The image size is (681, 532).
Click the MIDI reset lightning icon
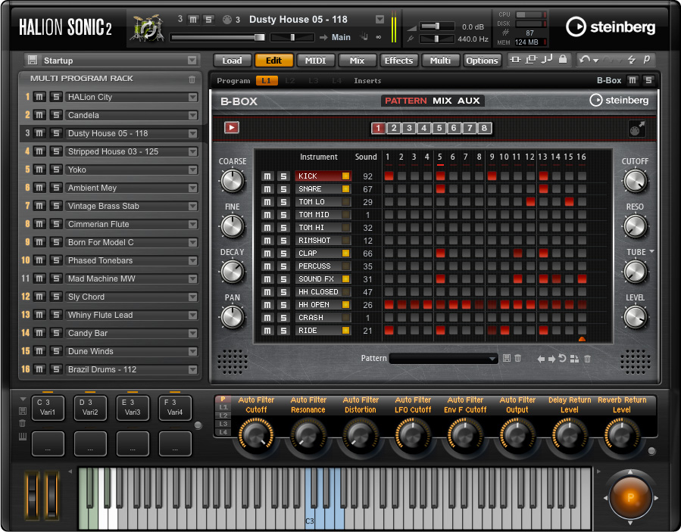pos(631,60)
